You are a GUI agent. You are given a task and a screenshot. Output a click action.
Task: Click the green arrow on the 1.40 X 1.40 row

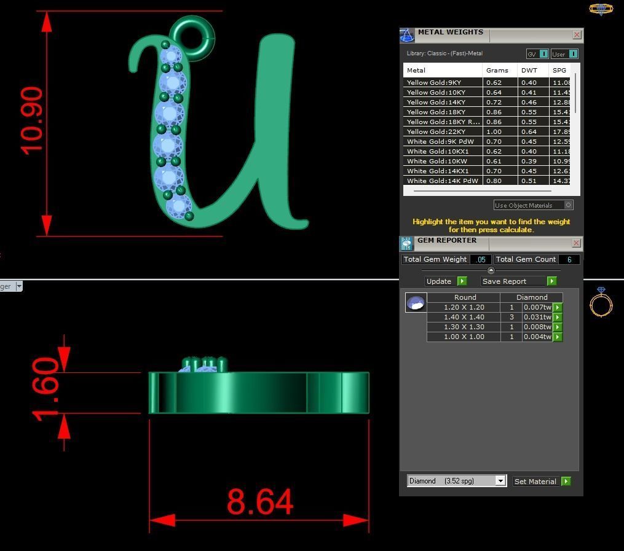[x=558, y=317]
